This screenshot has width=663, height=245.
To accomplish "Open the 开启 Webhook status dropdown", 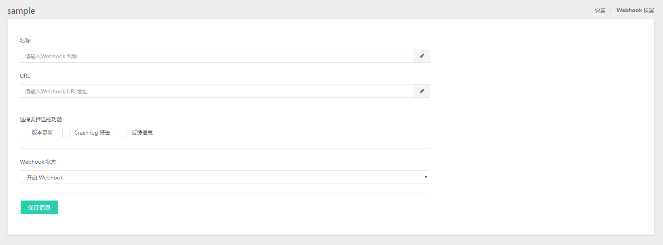I will (225, 177).
